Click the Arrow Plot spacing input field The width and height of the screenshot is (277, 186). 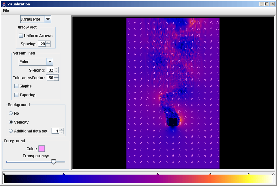[42, 44]
